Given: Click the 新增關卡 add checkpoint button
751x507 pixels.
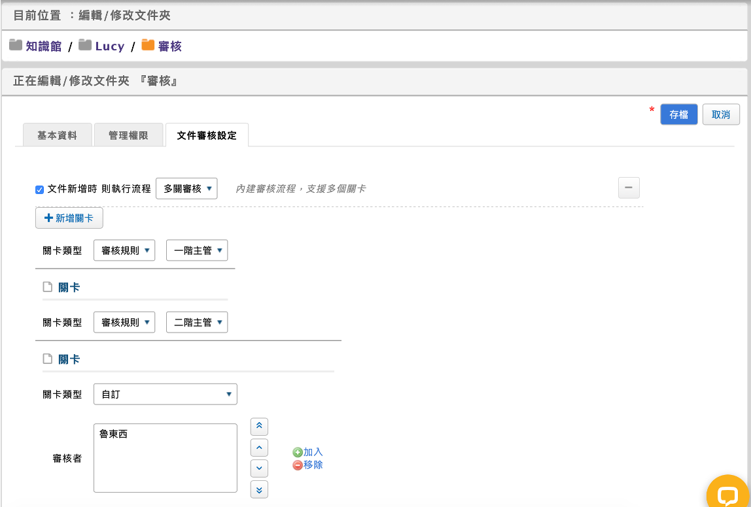Looking at the screenshot, I should tap(69, 218).
